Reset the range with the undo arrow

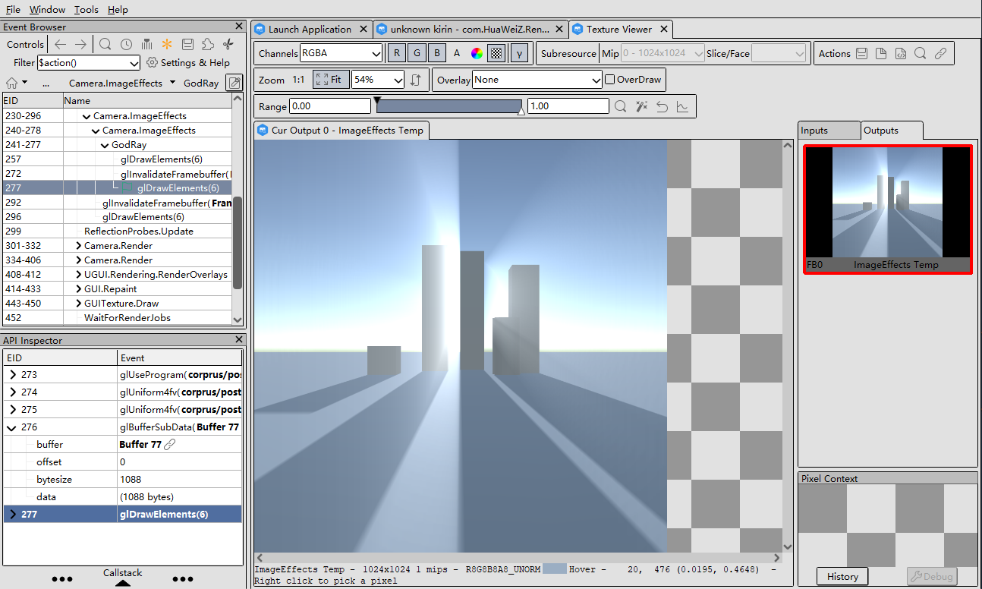pyautogui.click(x=663, y=106)
